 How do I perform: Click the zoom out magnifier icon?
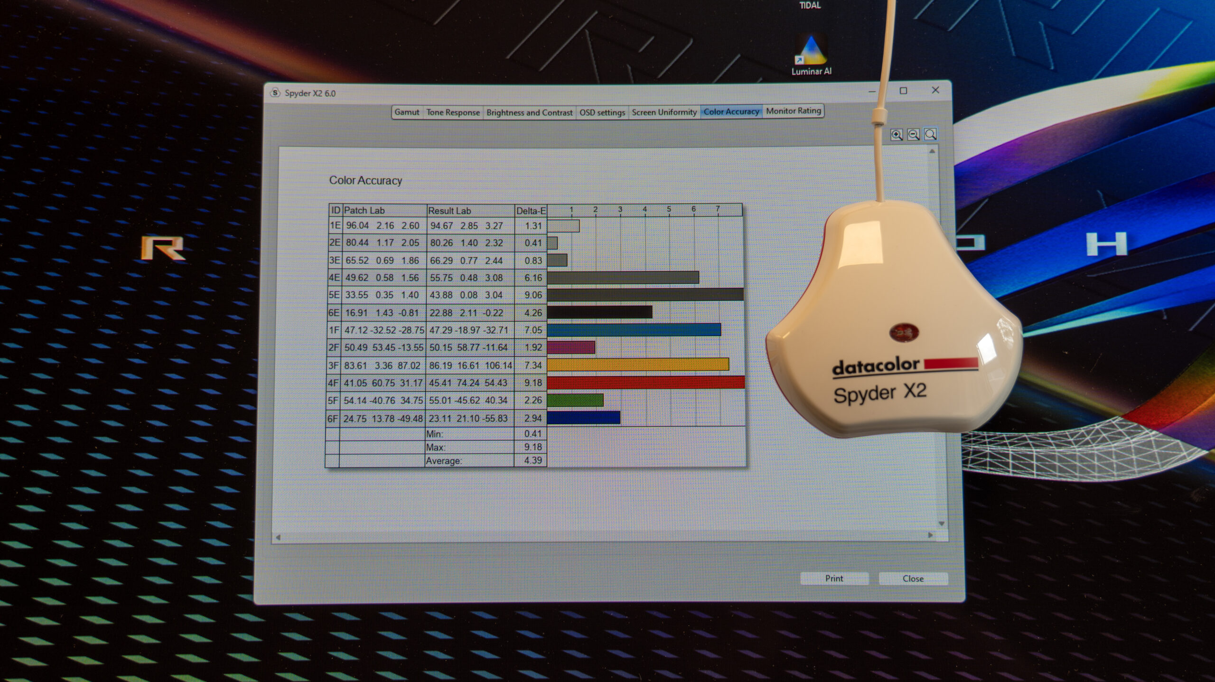point(913,135)
